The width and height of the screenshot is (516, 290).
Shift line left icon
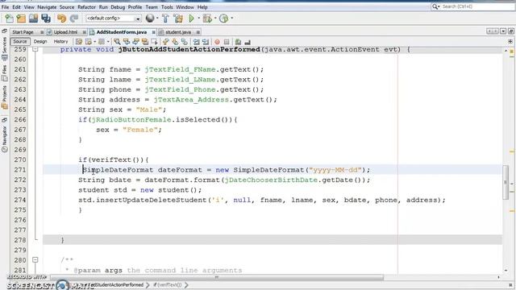[197, 42]
